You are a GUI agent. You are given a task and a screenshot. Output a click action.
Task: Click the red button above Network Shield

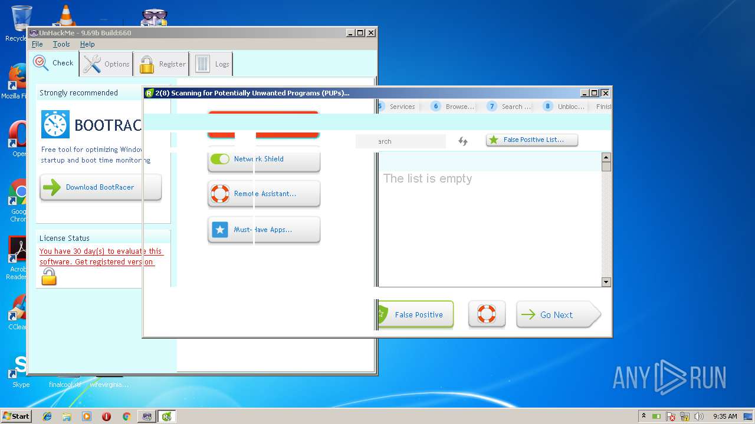264,124
